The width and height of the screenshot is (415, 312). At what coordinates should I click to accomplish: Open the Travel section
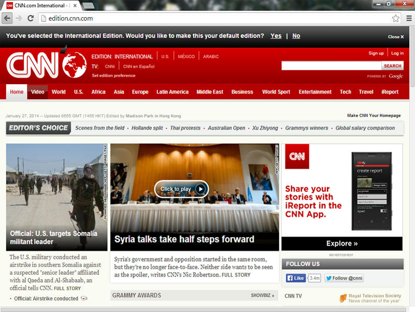(x=366, y=92)
